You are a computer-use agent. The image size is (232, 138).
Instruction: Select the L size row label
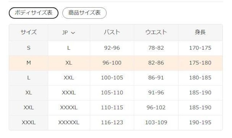coord(29,78)
